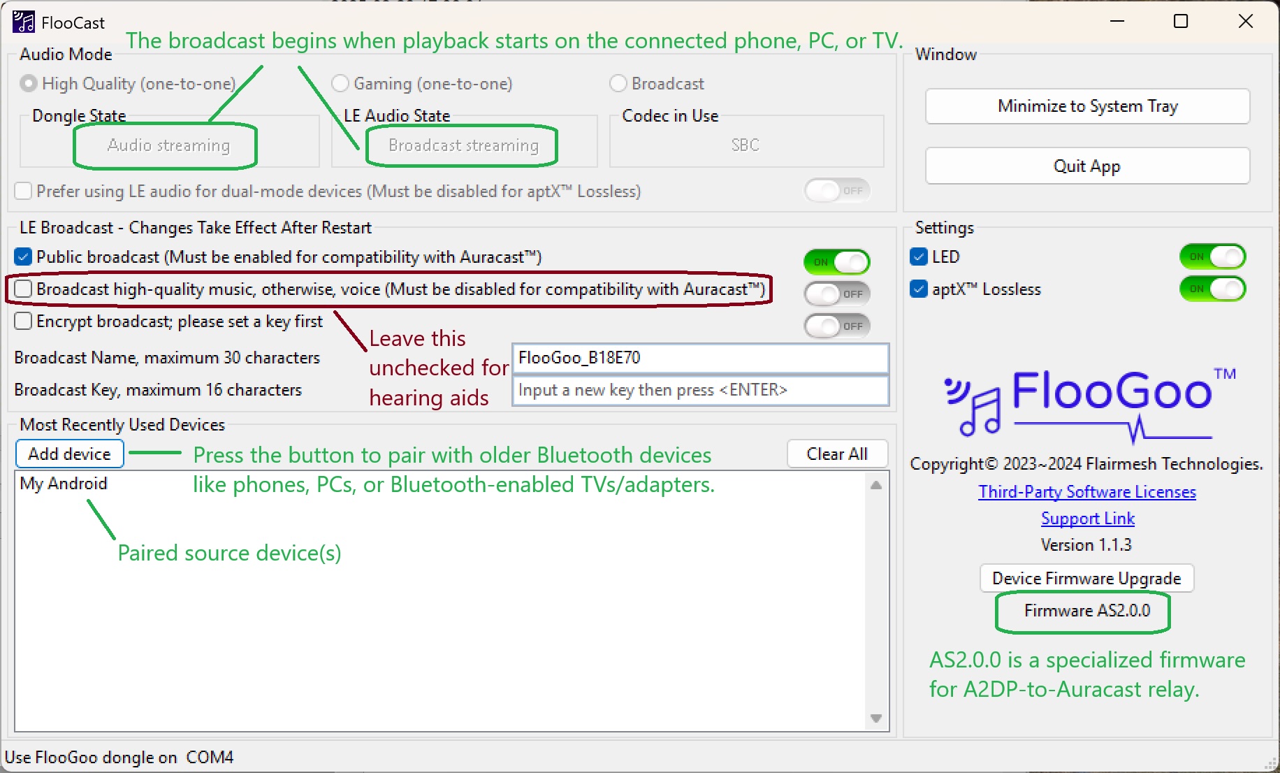Viewport: 1280px width, 773px height.
Task: Toggle the Encrypt broadcast OFF switch
Action: pos(836,326)
